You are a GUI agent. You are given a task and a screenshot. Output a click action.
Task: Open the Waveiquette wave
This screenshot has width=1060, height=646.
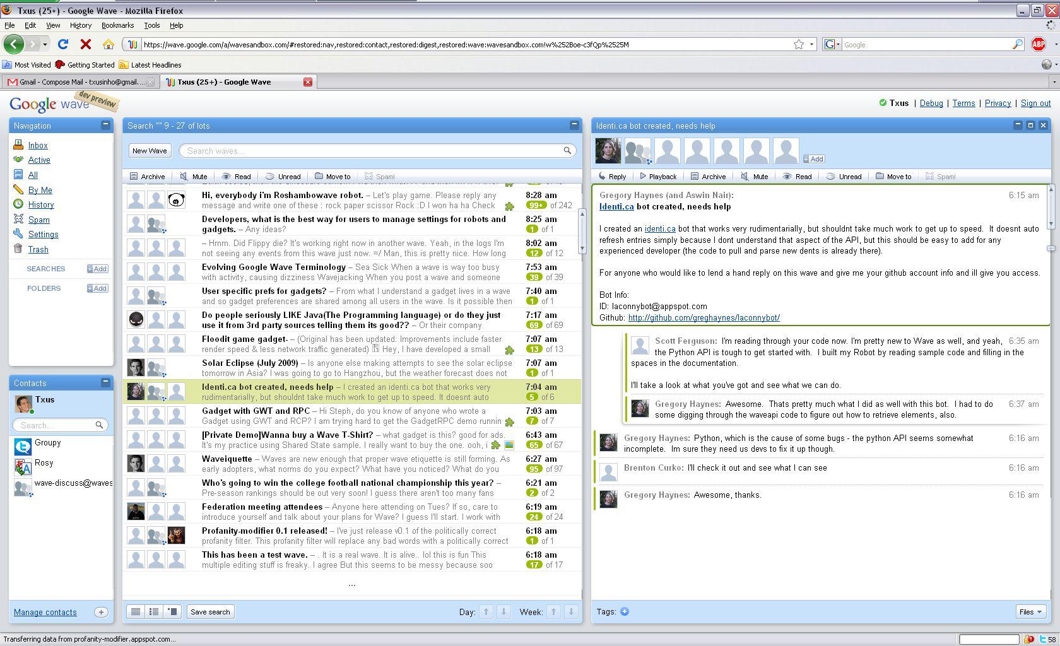coord(352,464)
